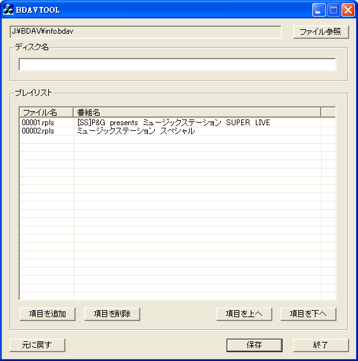Screen dimensions: 358x361
Task: Select the P&G presents SUPER LIVE program title
Action: pyautogui.click(x=173, y=123)
